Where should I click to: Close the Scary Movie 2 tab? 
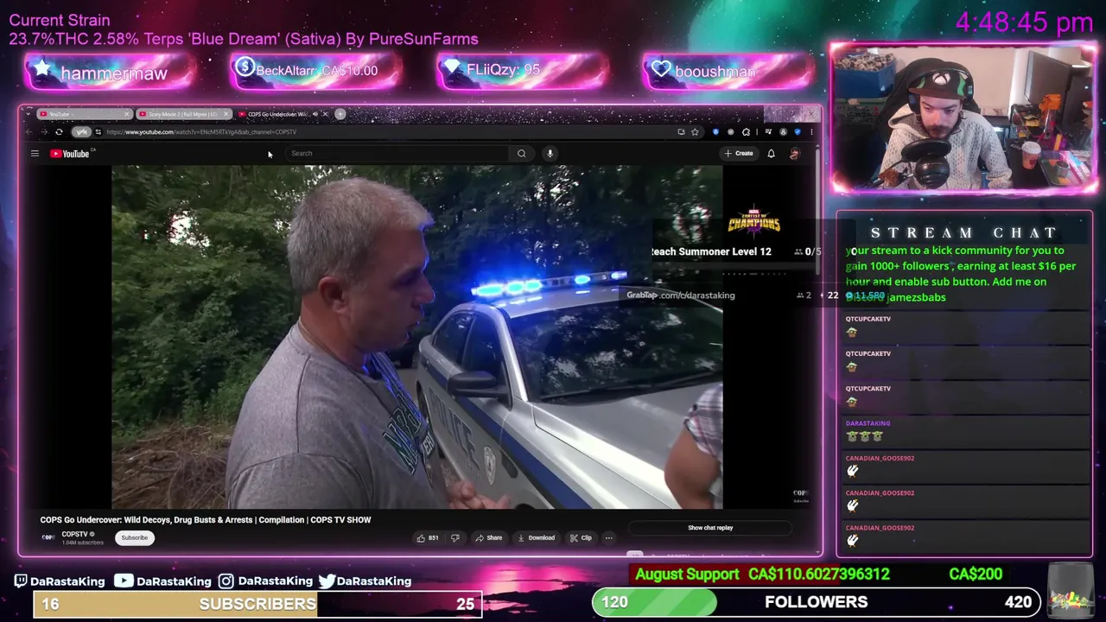pos(226,114)
